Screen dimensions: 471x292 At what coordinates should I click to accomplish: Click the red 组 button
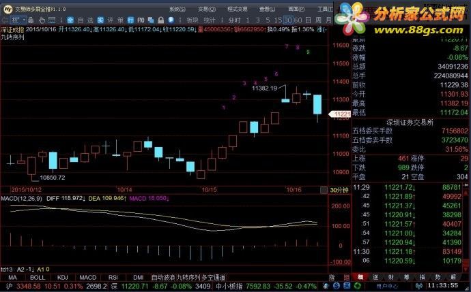[347, 277]
